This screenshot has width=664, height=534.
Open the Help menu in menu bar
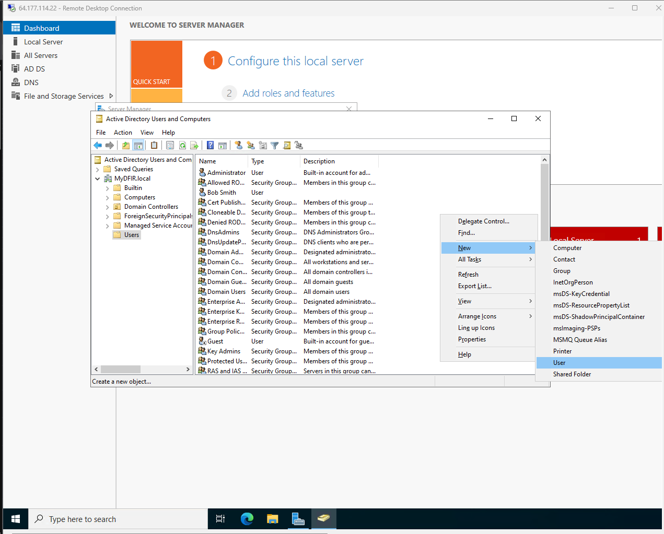168,133
